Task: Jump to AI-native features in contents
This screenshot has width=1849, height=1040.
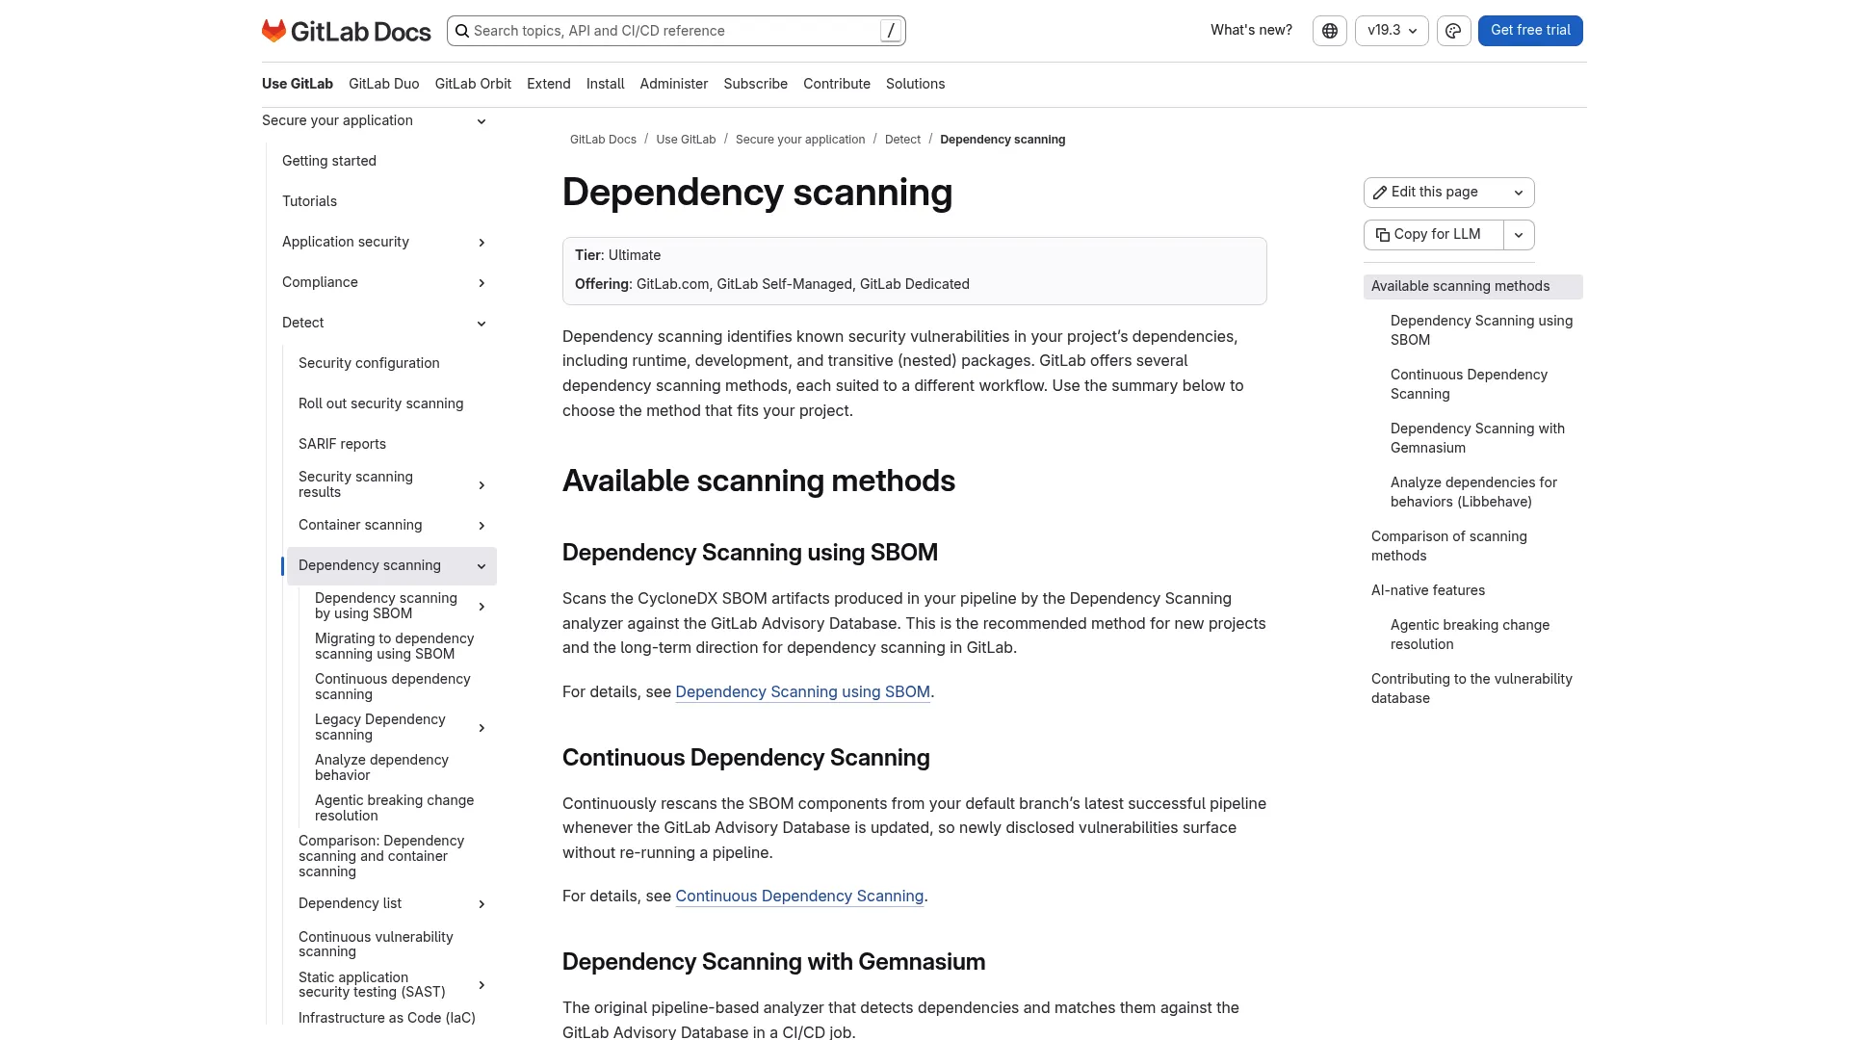Action: pos(1427,590)
